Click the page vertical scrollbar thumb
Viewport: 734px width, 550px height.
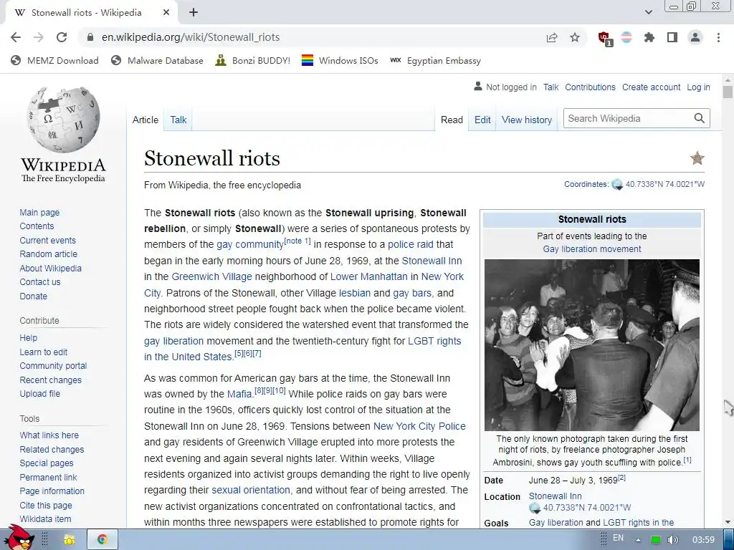pos(727,91)
